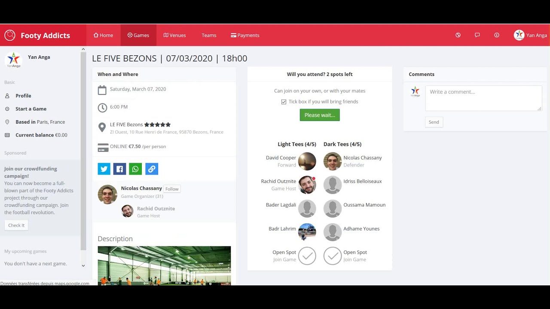The height and width of the screenshot is (309, 550).
Task: Follow organizer Nicolas Chassany
Action: click(172, 189)
